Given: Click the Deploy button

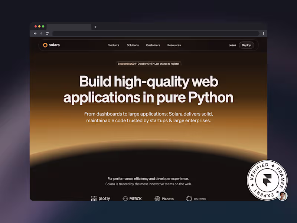Looking at the screenshot, I should pos(247,45).
